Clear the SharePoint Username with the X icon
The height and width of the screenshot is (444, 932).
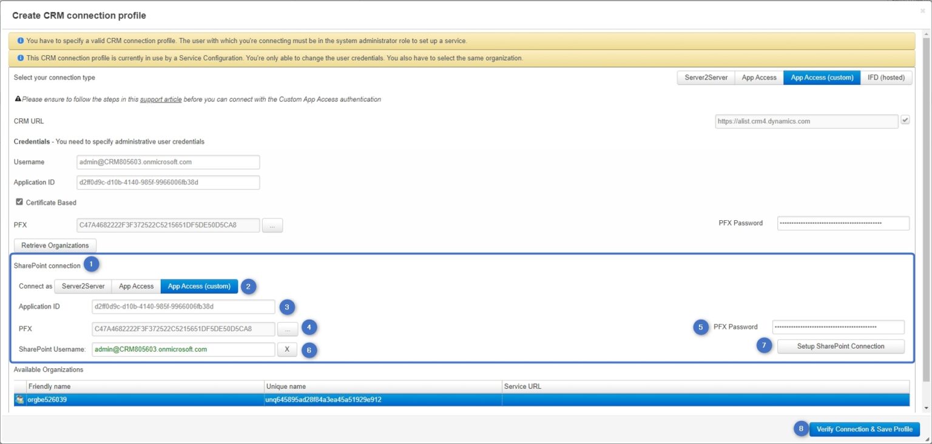pyautogui.click(x=287, y=349)
